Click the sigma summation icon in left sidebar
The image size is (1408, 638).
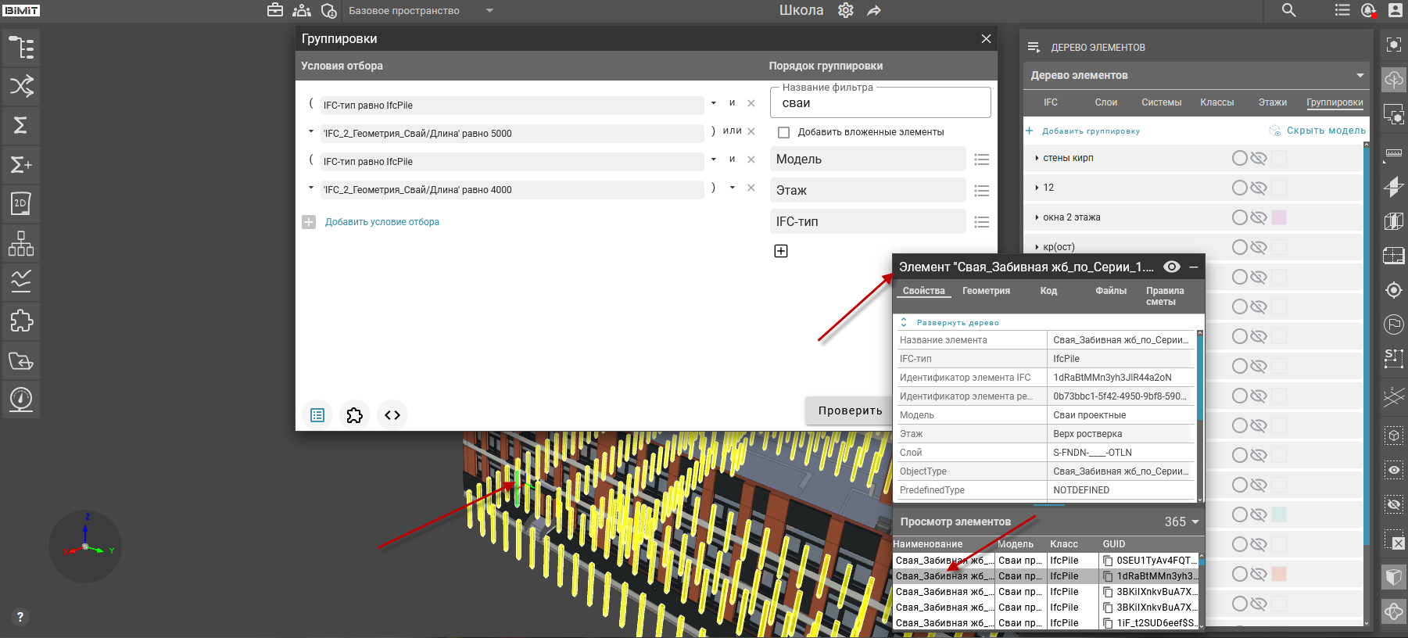click(x=21, y=125)
